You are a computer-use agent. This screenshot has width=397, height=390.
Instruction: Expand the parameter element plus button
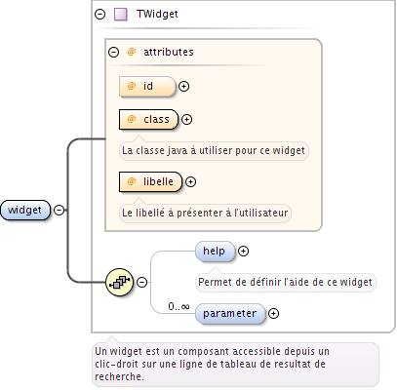point(273,313)
